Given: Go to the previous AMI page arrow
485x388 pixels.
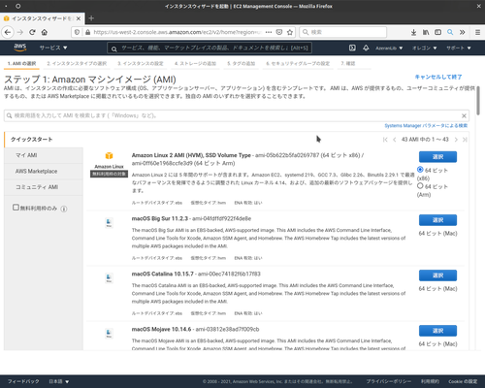Looking at the screenshot, I should (394, 140).
